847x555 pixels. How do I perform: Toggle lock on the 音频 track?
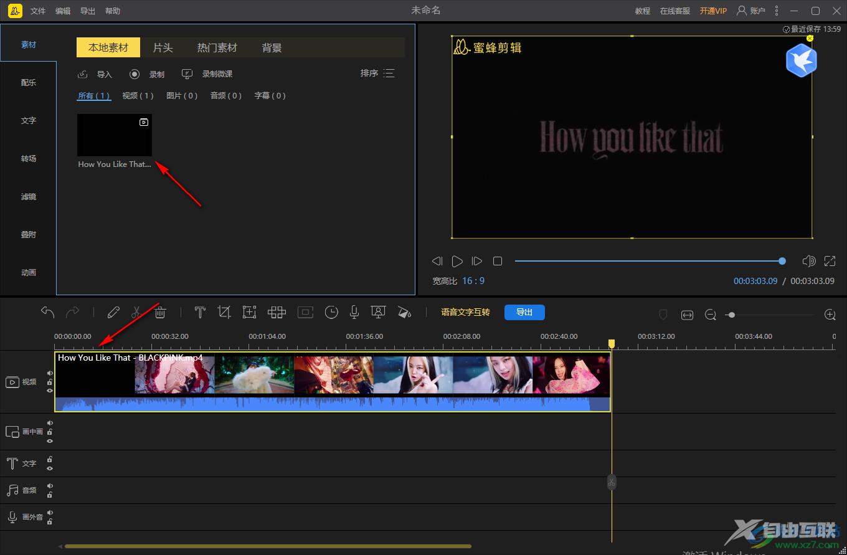click(50, 495)
